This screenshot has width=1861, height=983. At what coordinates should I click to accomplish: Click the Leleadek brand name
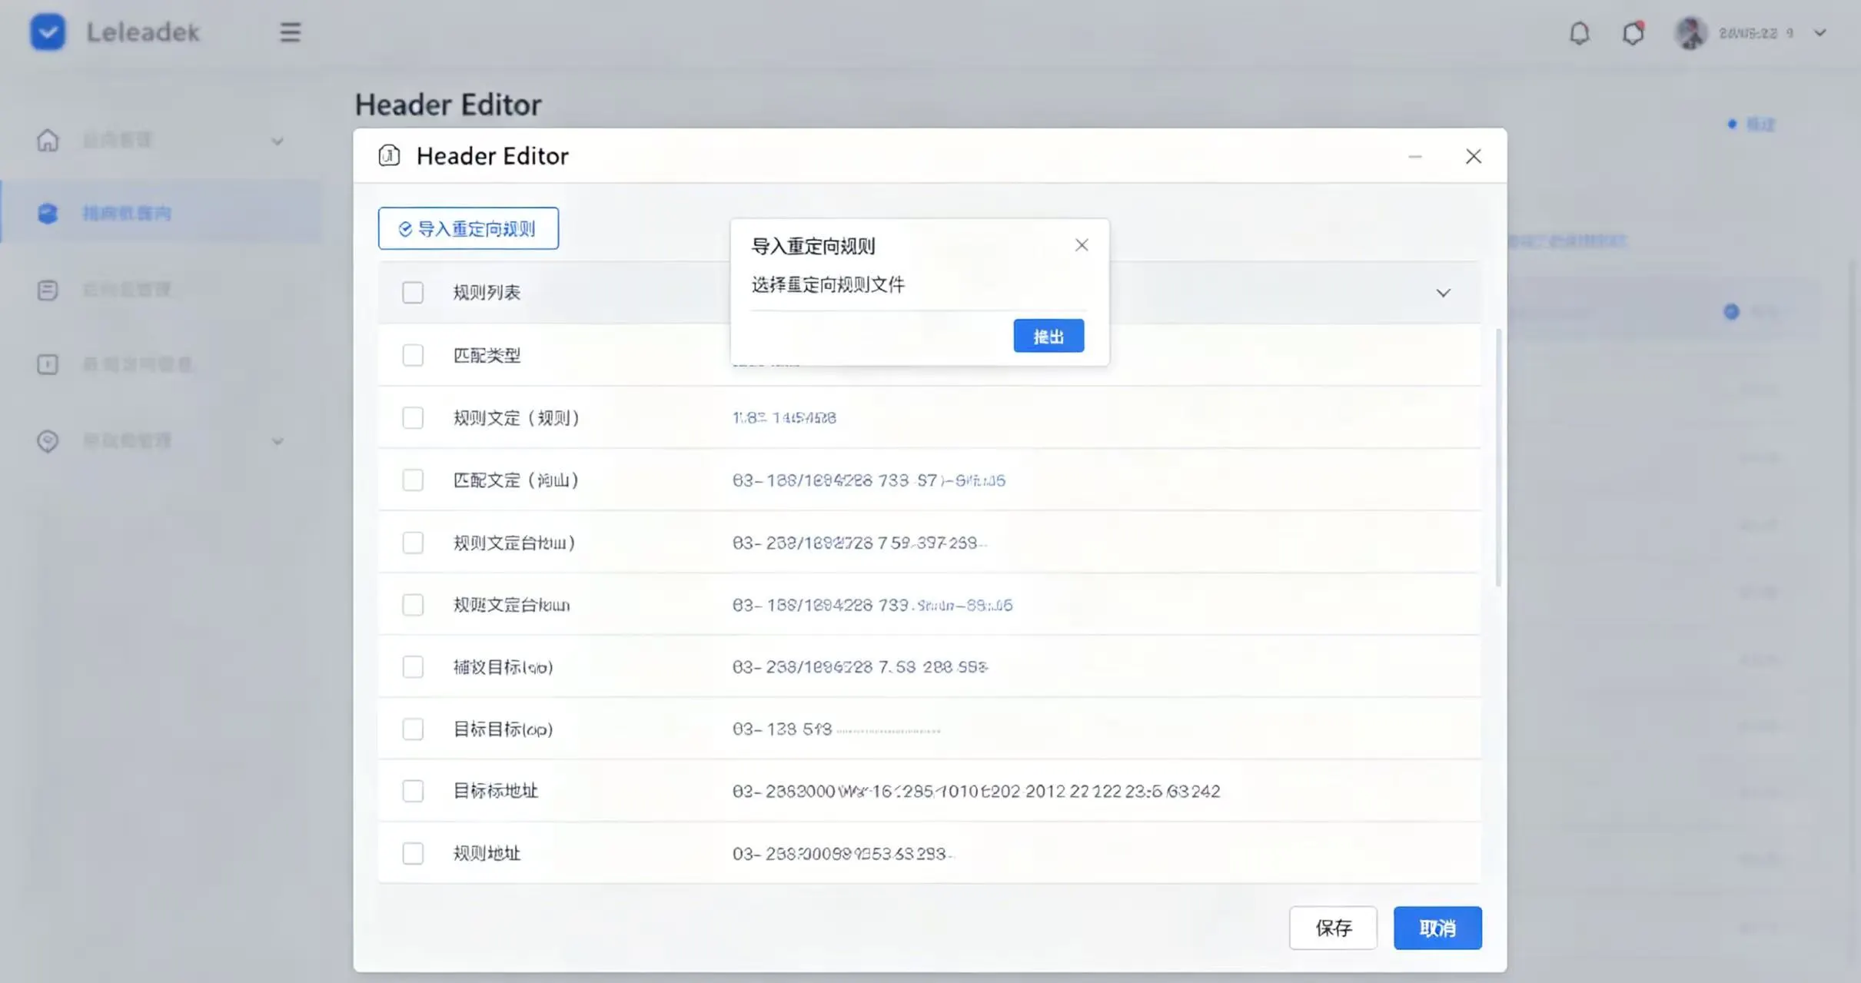143,32
